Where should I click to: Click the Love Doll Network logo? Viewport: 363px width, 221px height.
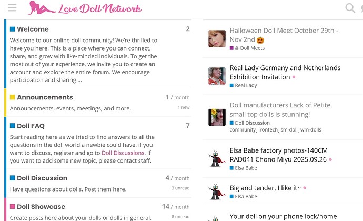[x=85, y=8]
